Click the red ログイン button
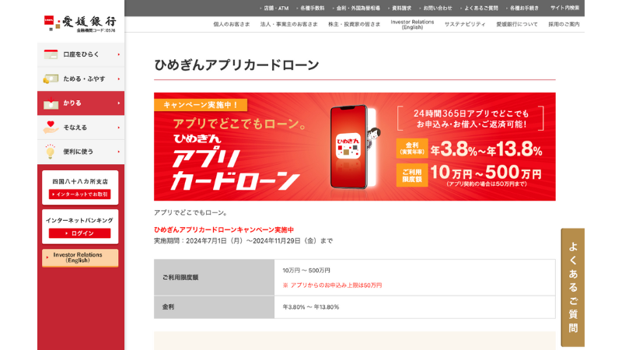Viewport: 622px width, 350px height. (80, 233)
